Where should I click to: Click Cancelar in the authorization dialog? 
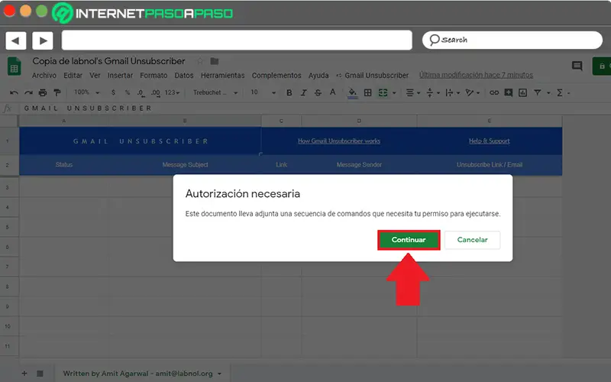click(472, 240)
